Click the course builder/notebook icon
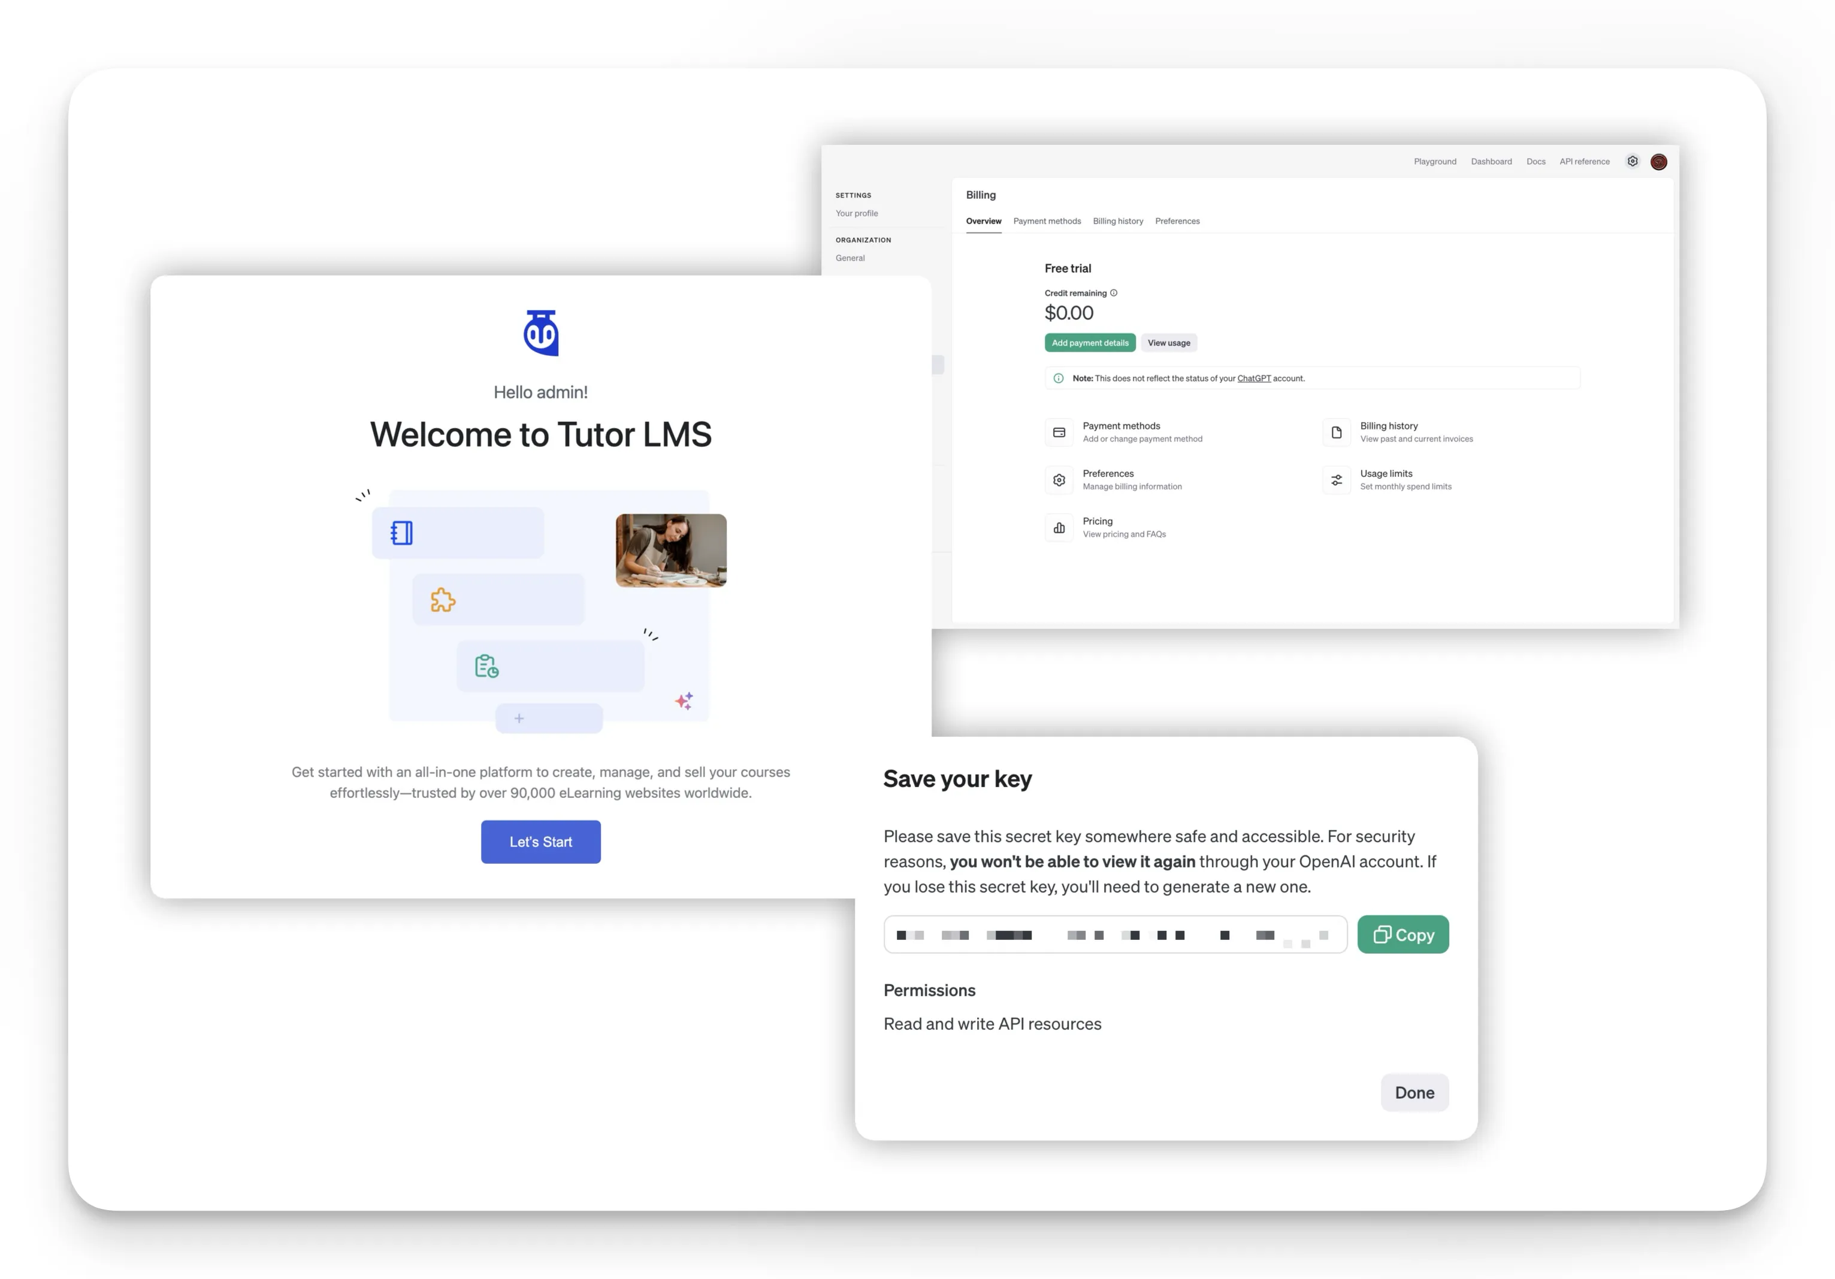This screenshot has width=1835, height=1279. (401, 531)
